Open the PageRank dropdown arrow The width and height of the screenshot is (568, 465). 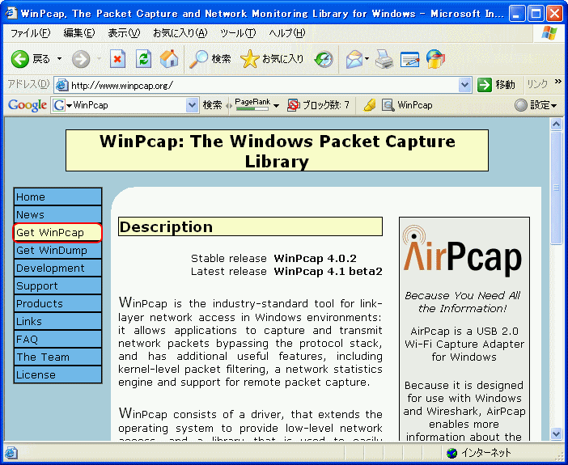click(276, 106)
